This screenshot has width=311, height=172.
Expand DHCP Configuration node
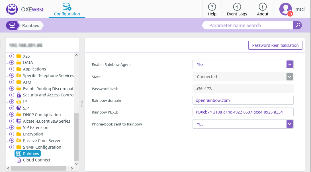pos(12,115)
